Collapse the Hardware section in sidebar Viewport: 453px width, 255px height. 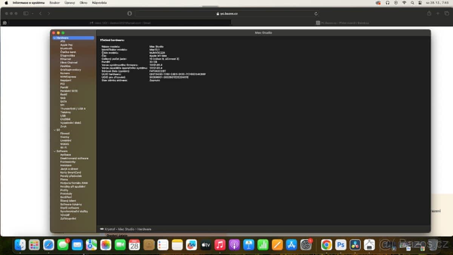[x=54, y=38]
